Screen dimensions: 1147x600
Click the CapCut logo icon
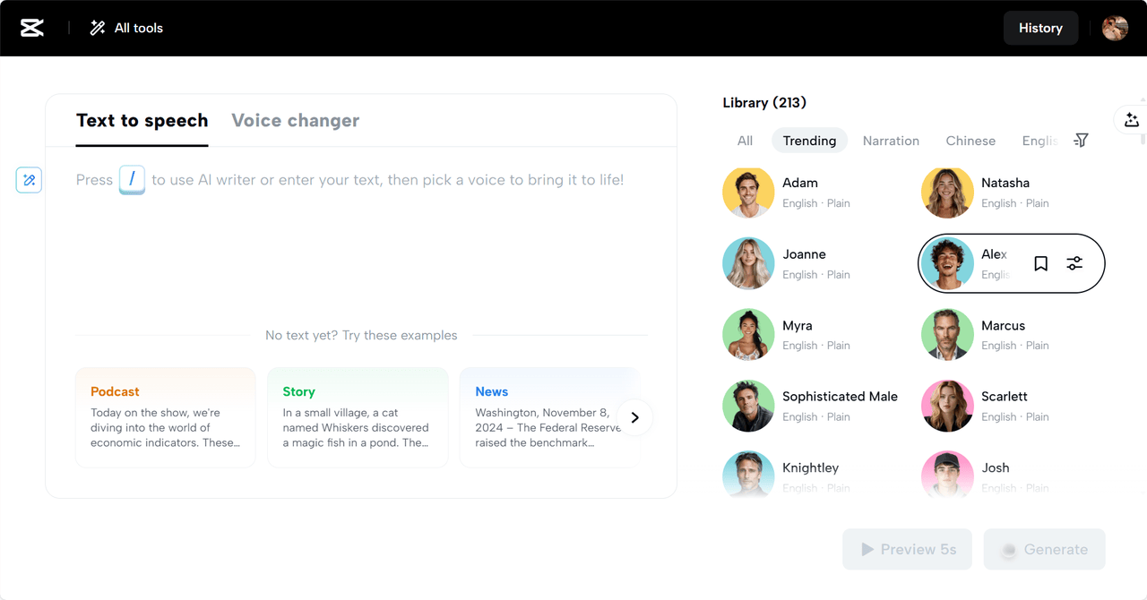coord(32,28)
